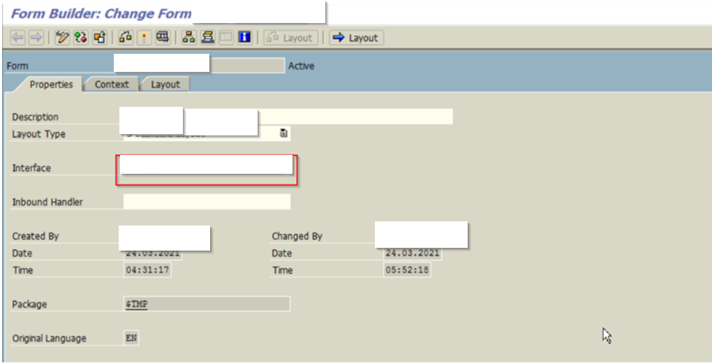The image size is (712, 363).
Task: Click the Other Object toolbar icon
Action: (x=100, y=38)
